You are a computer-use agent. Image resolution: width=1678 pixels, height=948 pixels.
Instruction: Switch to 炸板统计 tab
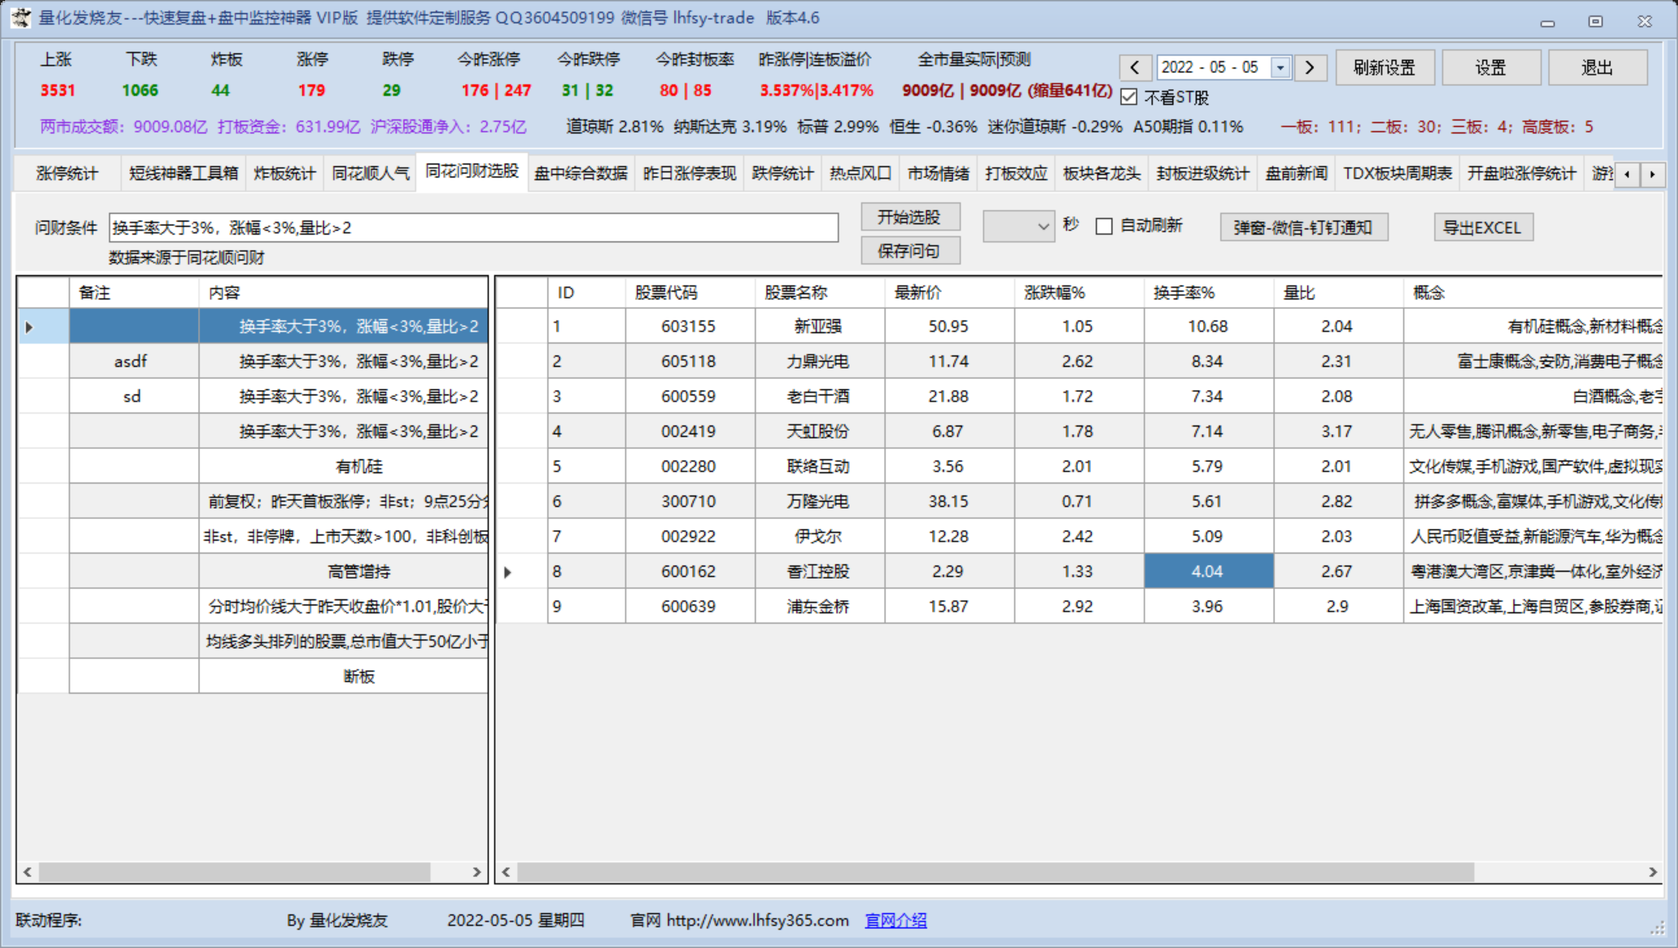[x=285, y=174]
